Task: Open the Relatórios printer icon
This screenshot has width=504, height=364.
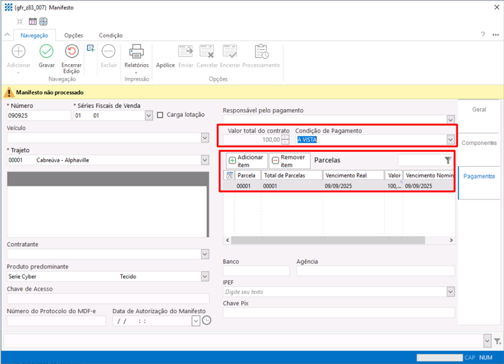Action: pyautogui.click(x=137, y=52)
